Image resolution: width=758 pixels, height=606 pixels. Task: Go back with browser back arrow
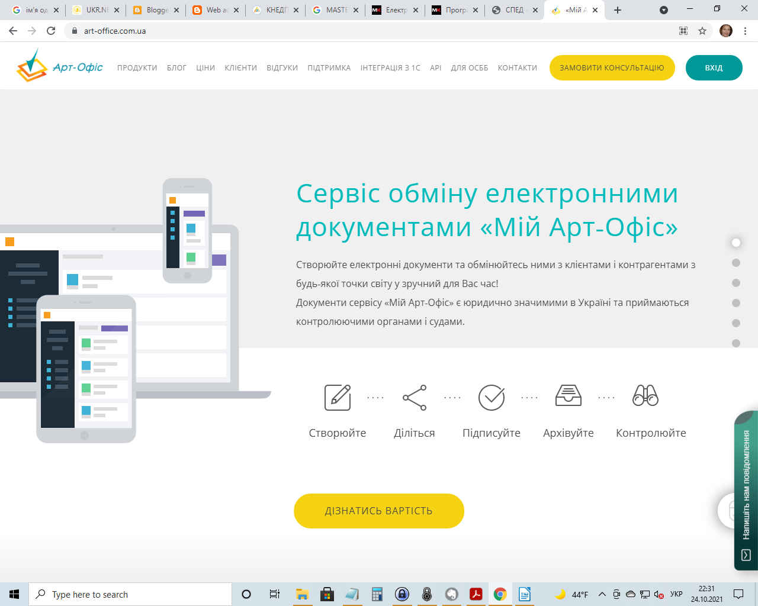tap(13, 31)
